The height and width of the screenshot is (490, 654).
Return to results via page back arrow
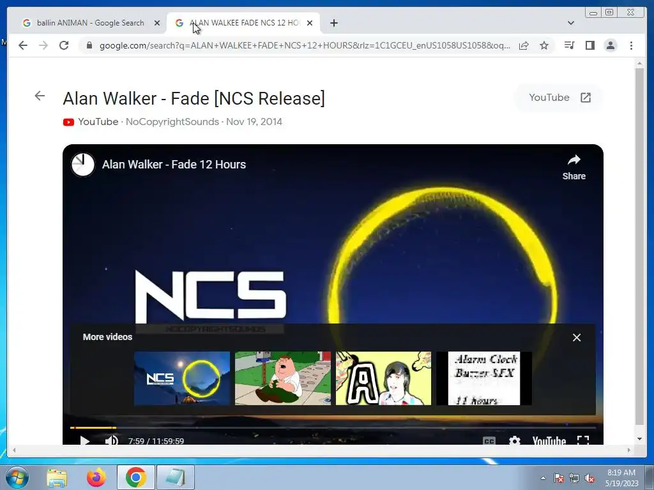pyautogui.click(x=40, y=96)
